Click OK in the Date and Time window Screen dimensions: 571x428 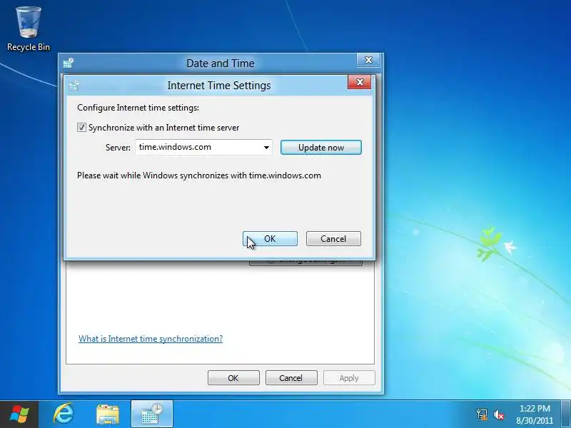(x=233, y=378)
